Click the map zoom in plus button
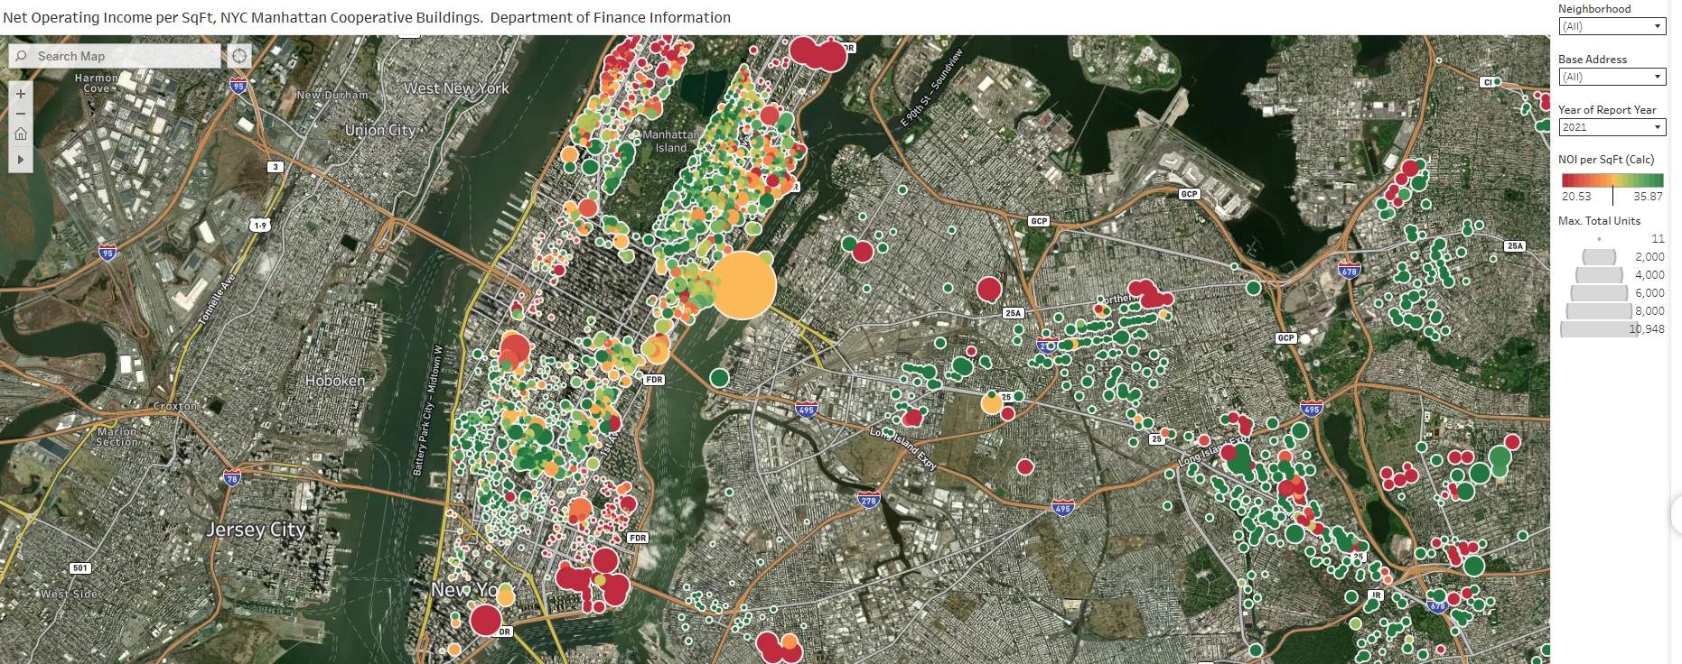1682x664 pixels. pyautogui.click(x=21, y=94)
